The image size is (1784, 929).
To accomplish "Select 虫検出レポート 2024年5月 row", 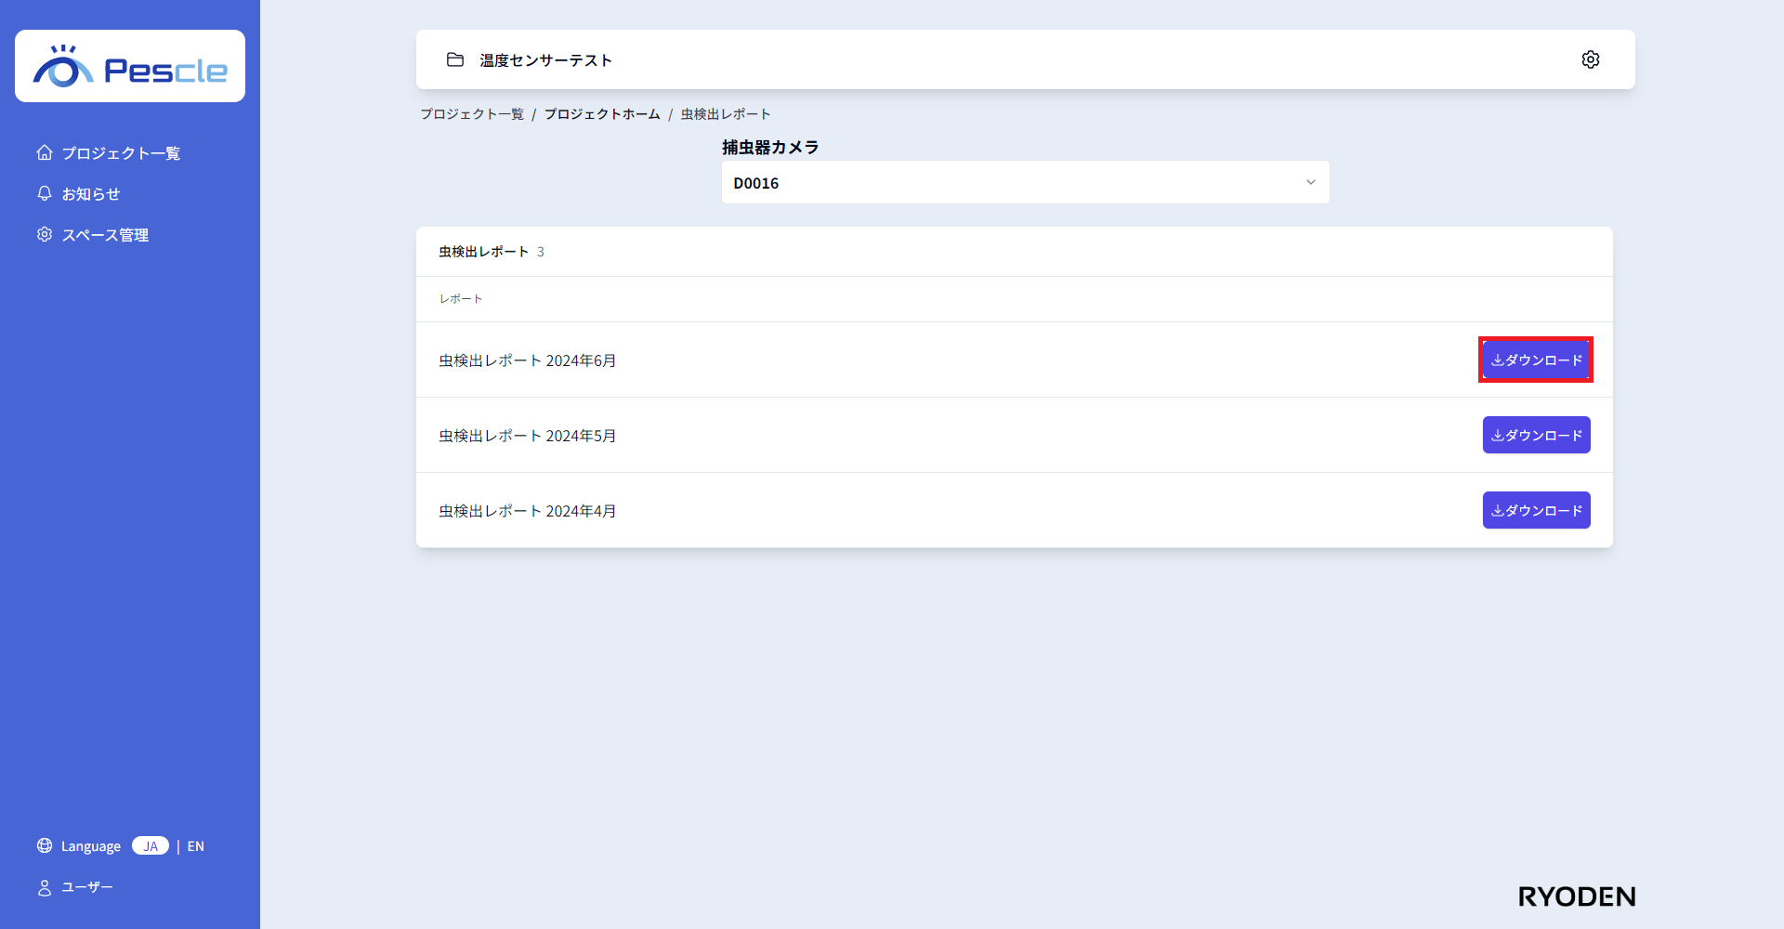I will tap(528, 436).
